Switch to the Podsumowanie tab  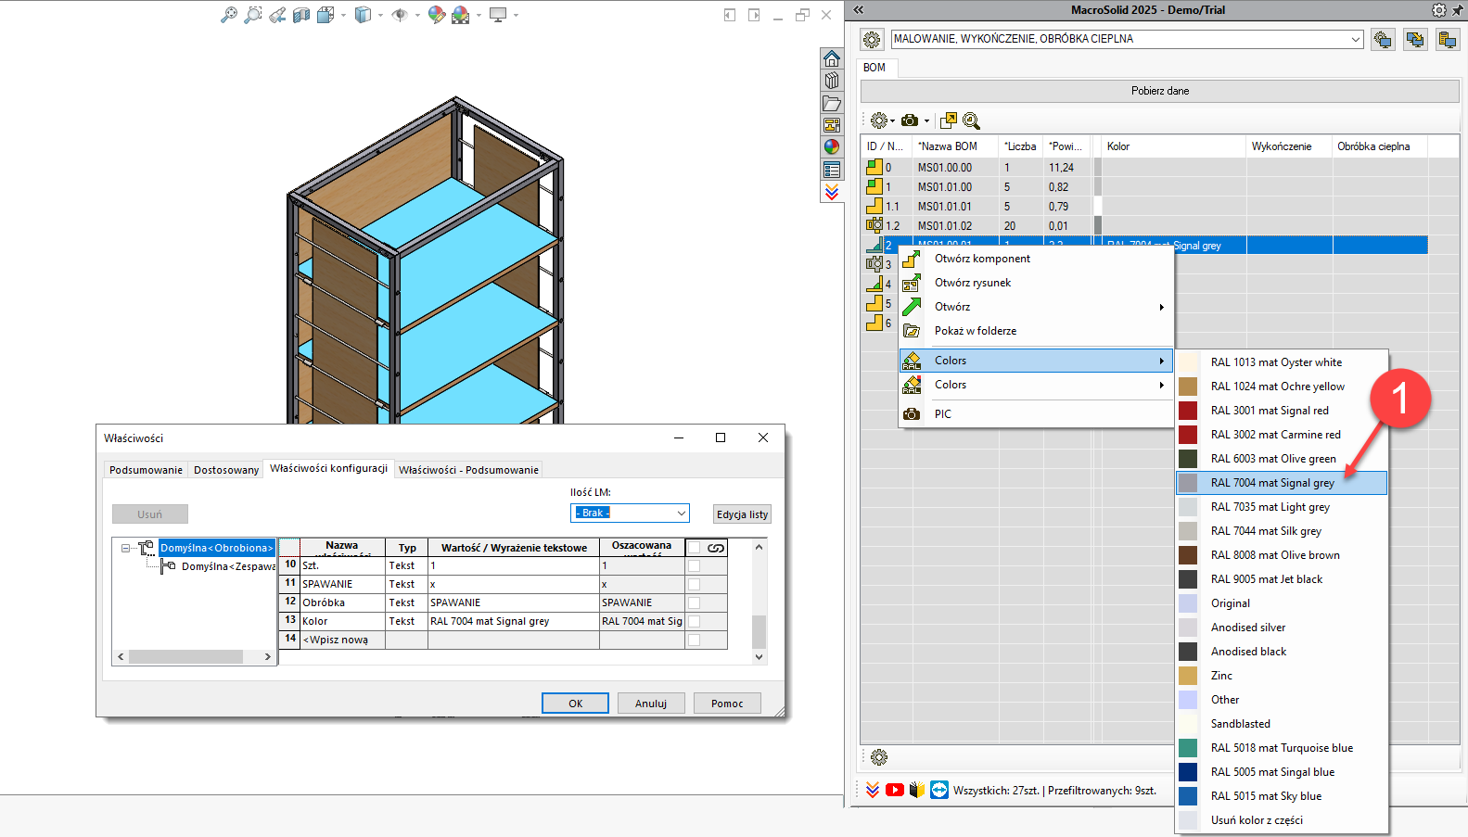(146, 470)
